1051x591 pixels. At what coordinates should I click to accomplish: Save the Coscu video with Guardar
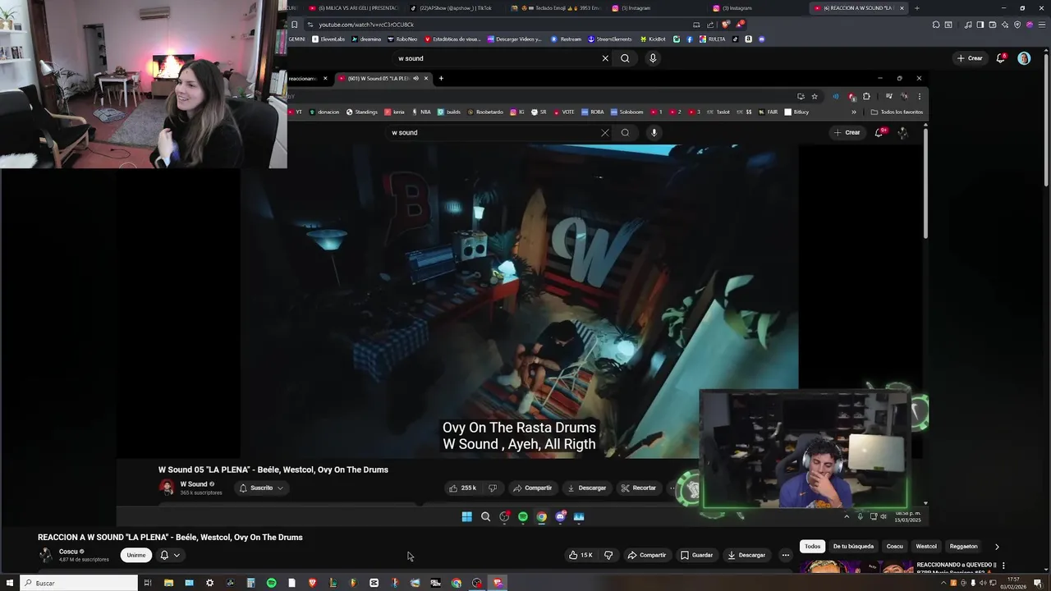(696, 555)
